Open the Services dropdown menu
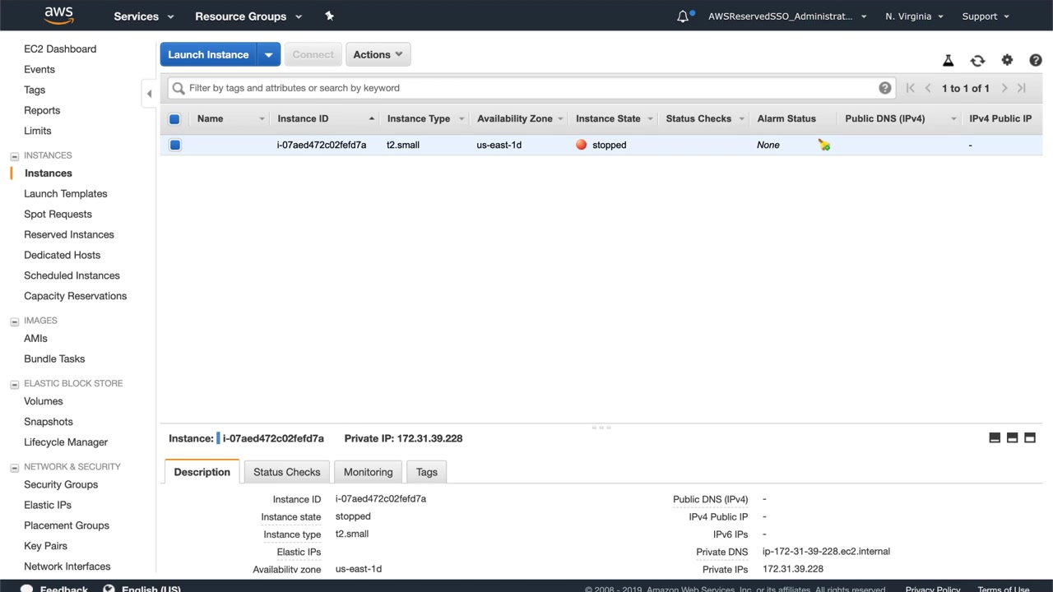The height and width of the screenshot is (592, 1053). coord(144,16)
